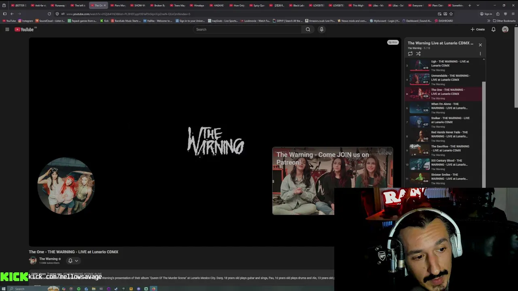This screenshot has width=518, height=291.
Task: Show more bookmarks chevron
Action: pyautogui.click(x=488, y=21)
